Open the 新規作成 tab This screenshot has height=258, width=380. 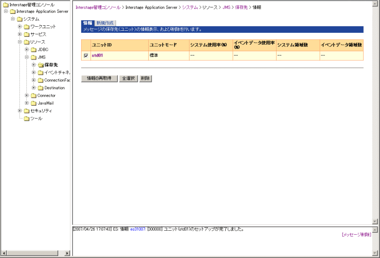click(x=105, y=23)
